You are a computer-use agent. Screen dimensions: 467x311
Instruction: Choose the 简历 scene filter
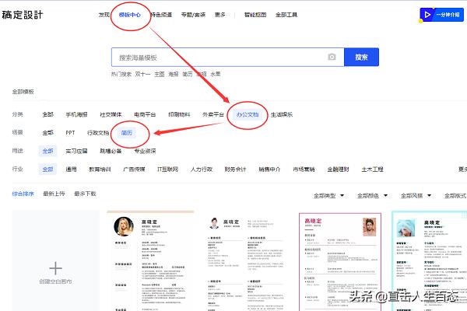[x=127, y=133]
